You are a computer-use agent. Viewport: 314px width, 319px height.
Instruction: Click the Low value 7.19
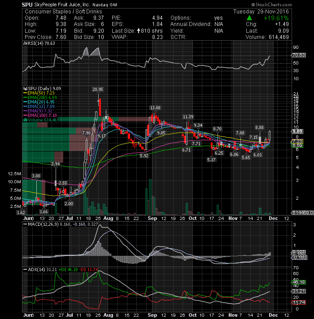[x=61, y=31]
